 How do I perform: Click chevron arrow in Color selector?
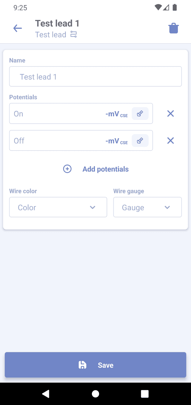(93, 207)
